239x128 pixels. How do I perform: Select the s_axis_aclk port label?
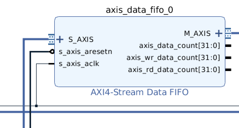click(x=79, y=64)
